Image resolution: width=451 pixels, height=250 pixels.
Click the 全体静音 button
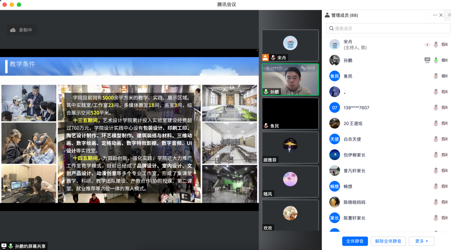[355, 241]
